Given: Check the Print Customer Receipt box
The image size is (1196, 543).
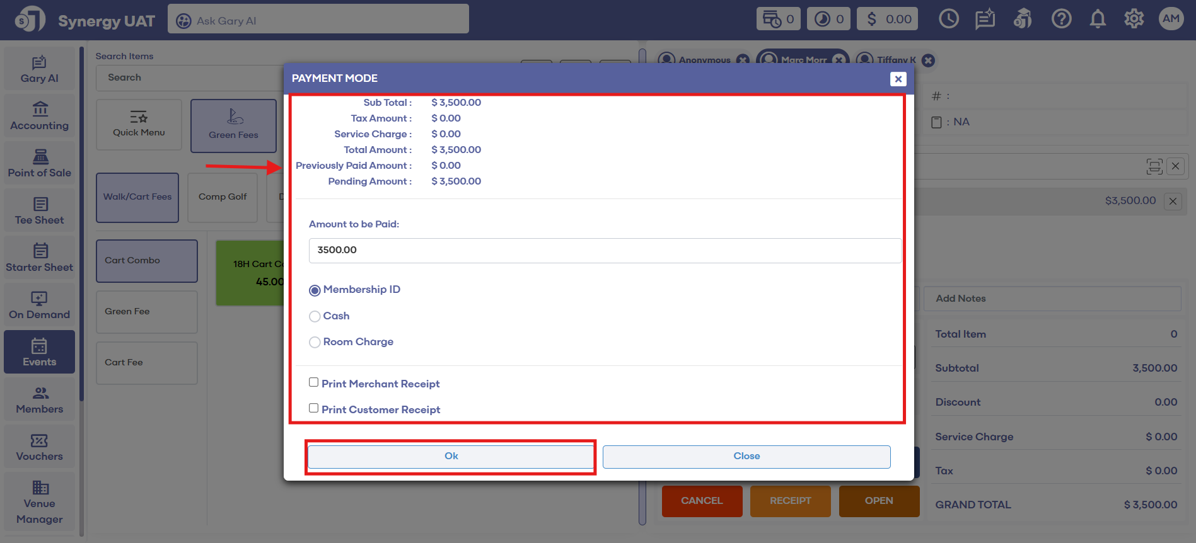Looking at the screenshot, I should 313,408.
